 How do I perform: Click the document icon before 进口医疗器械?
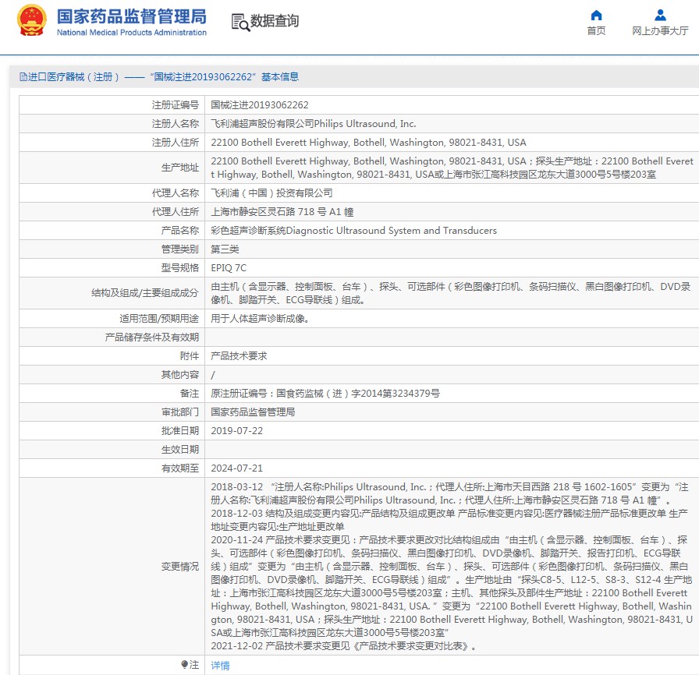[23, 77]
